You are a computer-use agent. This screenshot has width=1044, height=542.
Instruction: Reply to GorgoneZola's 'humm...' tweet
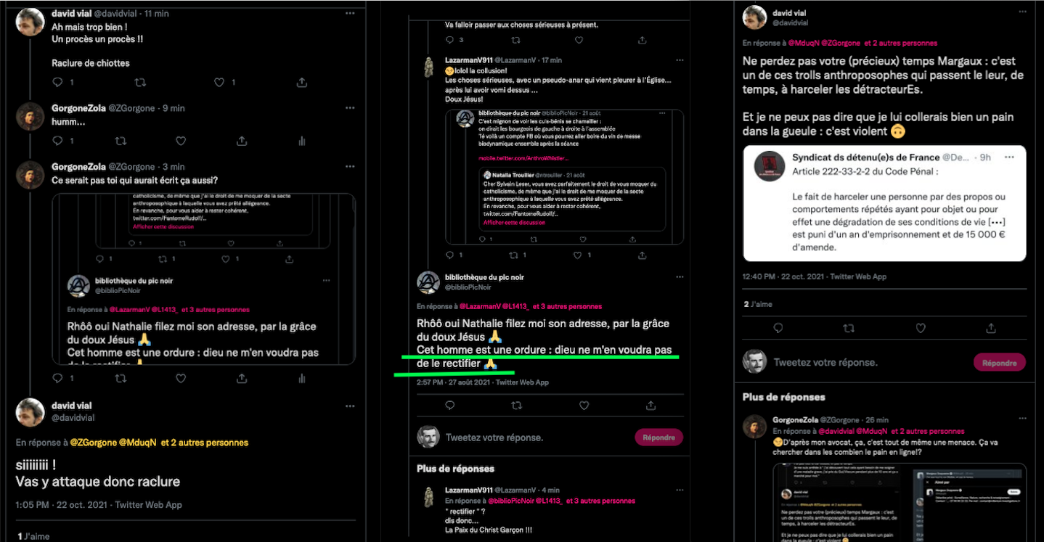click(x=57, y=141)
